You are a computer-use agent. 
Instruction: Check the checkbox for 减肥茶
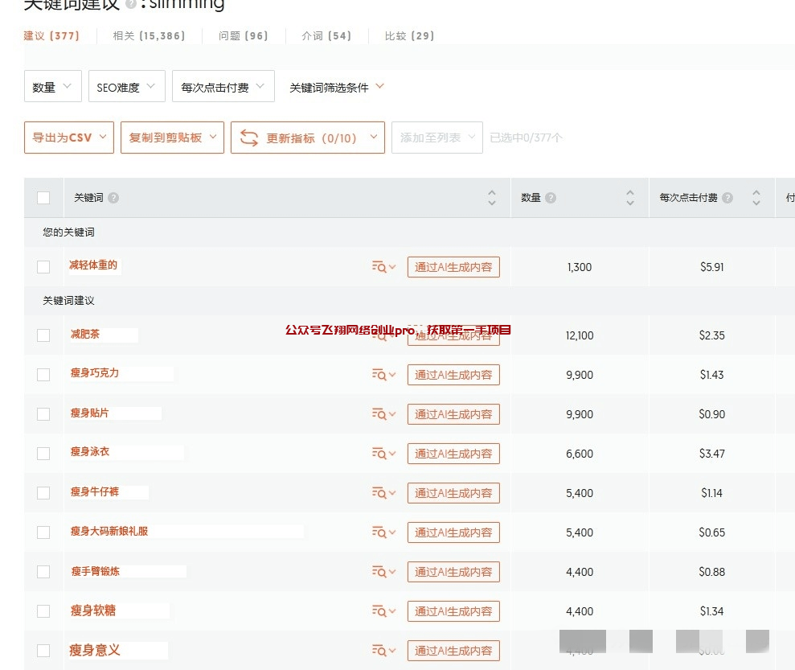coord(43,335)
